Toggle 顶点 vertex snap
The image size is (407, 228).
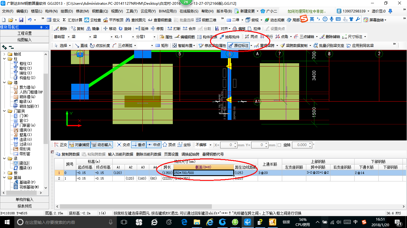click(169, 145)
